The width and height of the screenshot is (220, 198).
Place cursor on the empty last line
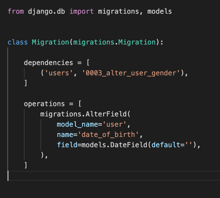[x=114, y=176]
